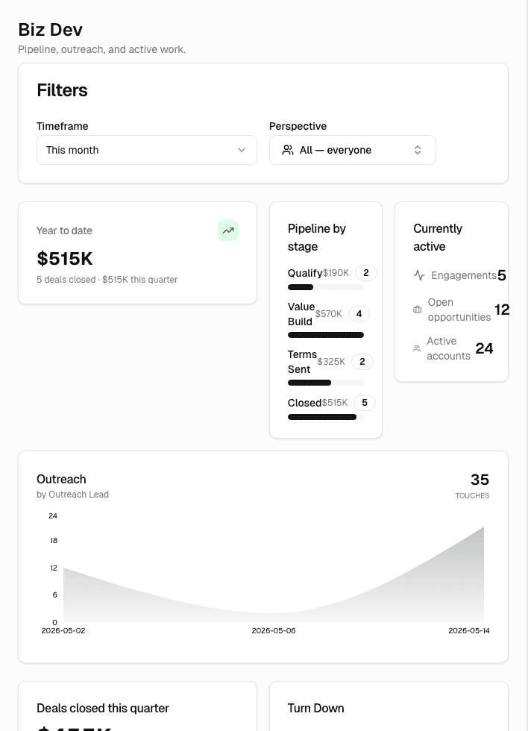528x731 pixels.
Task: Click the 'Open opportunities' label
Action: (x=459, y=310)
